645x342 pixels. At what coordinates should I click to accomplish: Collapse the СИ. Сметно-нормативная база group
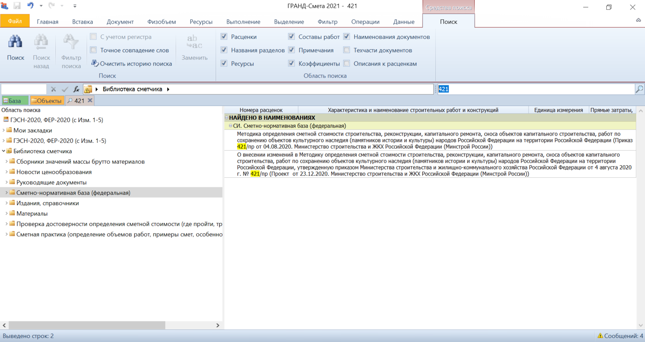[230, 126]
